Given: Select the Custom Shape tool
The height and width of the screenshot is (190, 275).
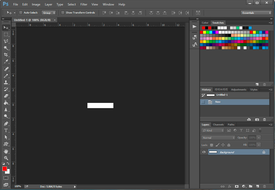Looking at the screenshot, I should [6, 144].
